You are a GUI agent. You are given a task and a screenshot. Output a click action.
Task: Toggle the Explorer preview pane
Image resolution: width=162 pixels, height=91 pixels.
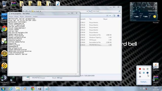pyautogui.click(x=114, y=16)
